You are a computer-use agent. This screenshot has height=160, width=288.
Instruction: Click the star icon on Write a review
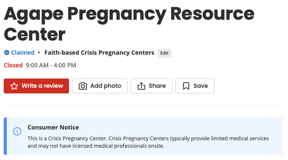14,86
